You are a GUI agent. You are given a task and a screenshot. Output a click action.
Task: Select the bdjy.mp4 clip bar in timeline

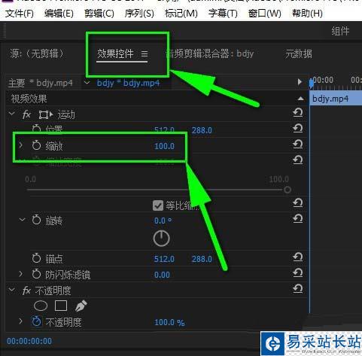[x=336, y=99]
